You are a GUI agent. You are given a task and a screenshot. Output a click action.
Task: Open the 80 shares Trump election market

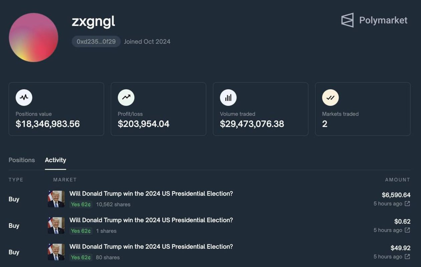(x=151, y=247)
